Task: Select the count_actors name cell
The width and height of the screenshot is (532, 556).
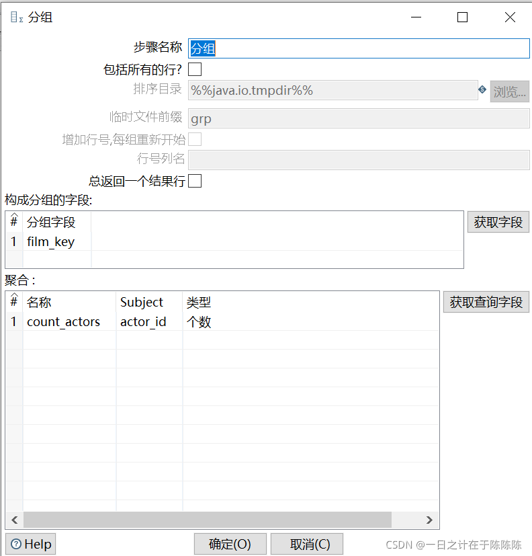Action: point(69,321)
